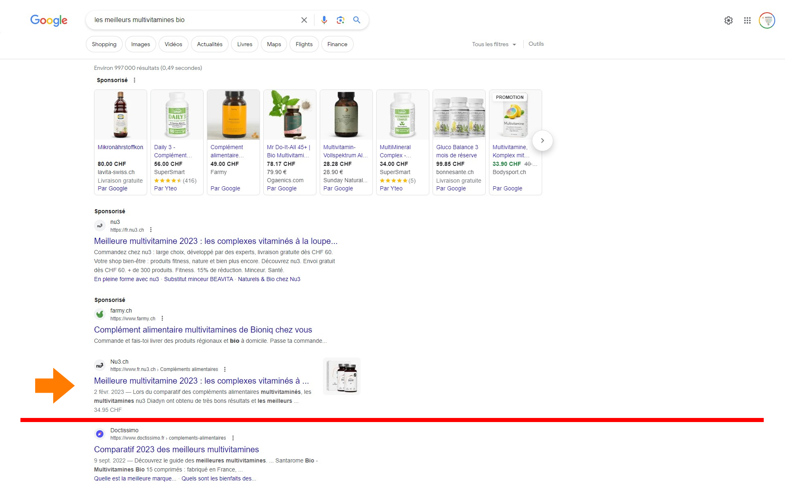Screen dimensions: 785x487
Task: Switch to the Actualités filter
Action: click(x=210, y=44)
